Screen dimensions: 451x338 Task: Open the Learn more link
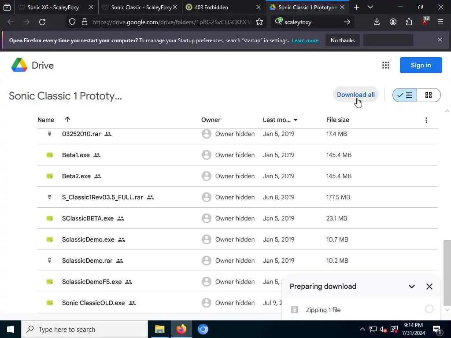pos(305,40)
